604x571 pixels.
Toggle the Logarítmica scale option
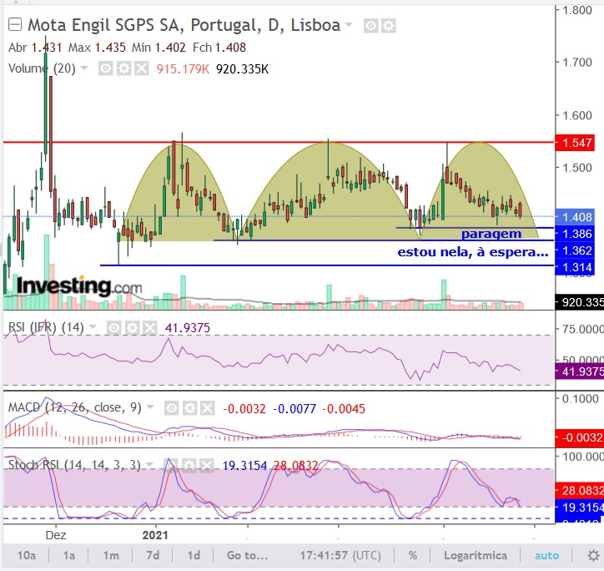tap(476, 555)
